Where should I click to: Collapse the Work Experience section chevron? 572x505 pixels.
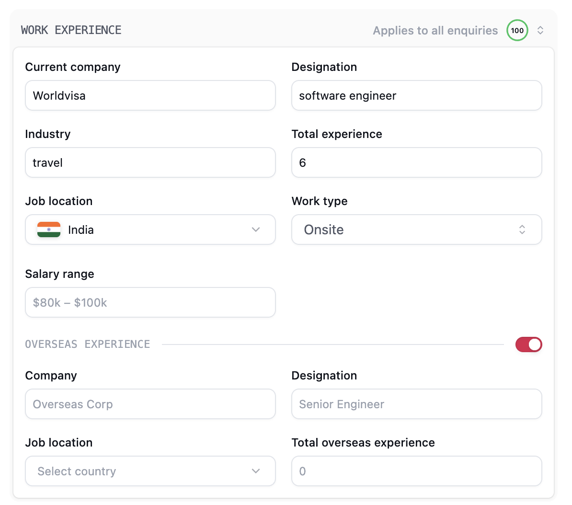(x=540, y=30)
